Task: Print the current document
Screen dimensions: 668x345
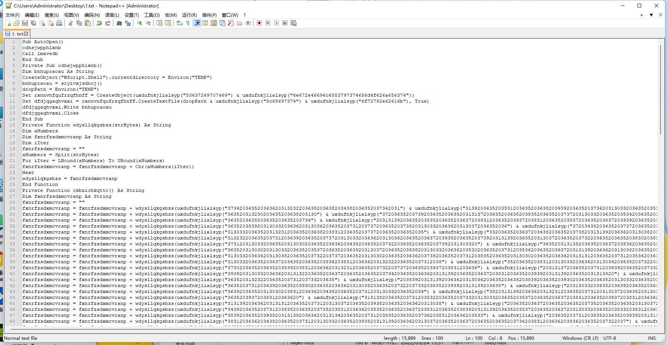Action: (x=59, y=23)
